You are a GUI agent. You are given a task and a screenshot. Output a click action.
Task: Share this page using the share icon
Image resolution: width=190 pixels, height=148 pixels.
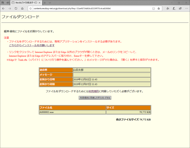pos(180,8)
